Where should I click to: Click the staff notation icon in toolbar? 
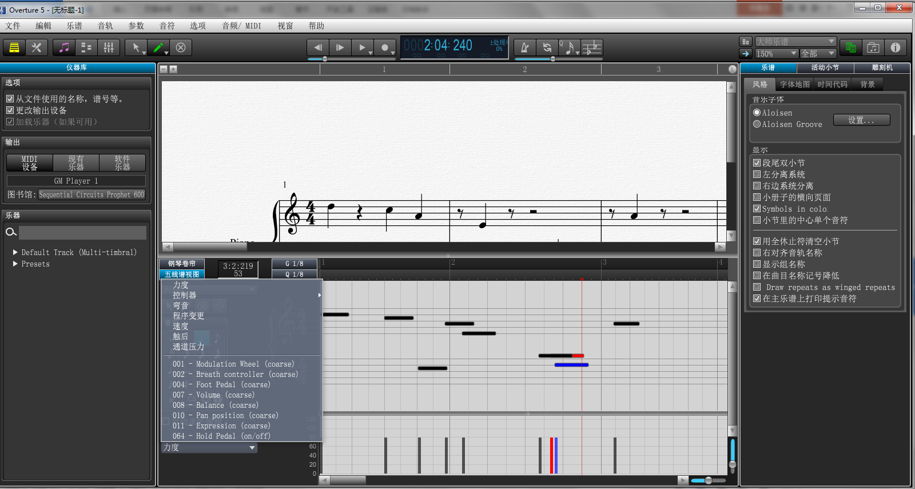tap(592, 47)
